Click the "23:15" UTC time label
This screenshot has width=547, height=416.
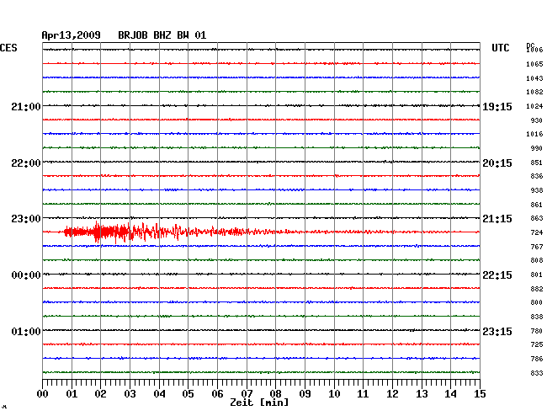coord(497,331)
